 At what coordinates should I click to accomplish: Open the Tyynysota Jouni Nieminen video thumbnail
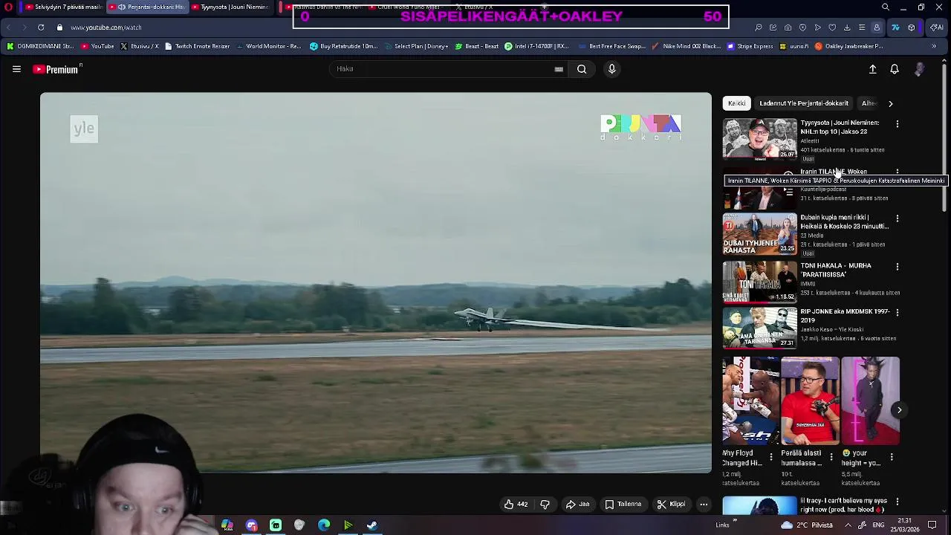coord(759,139)
